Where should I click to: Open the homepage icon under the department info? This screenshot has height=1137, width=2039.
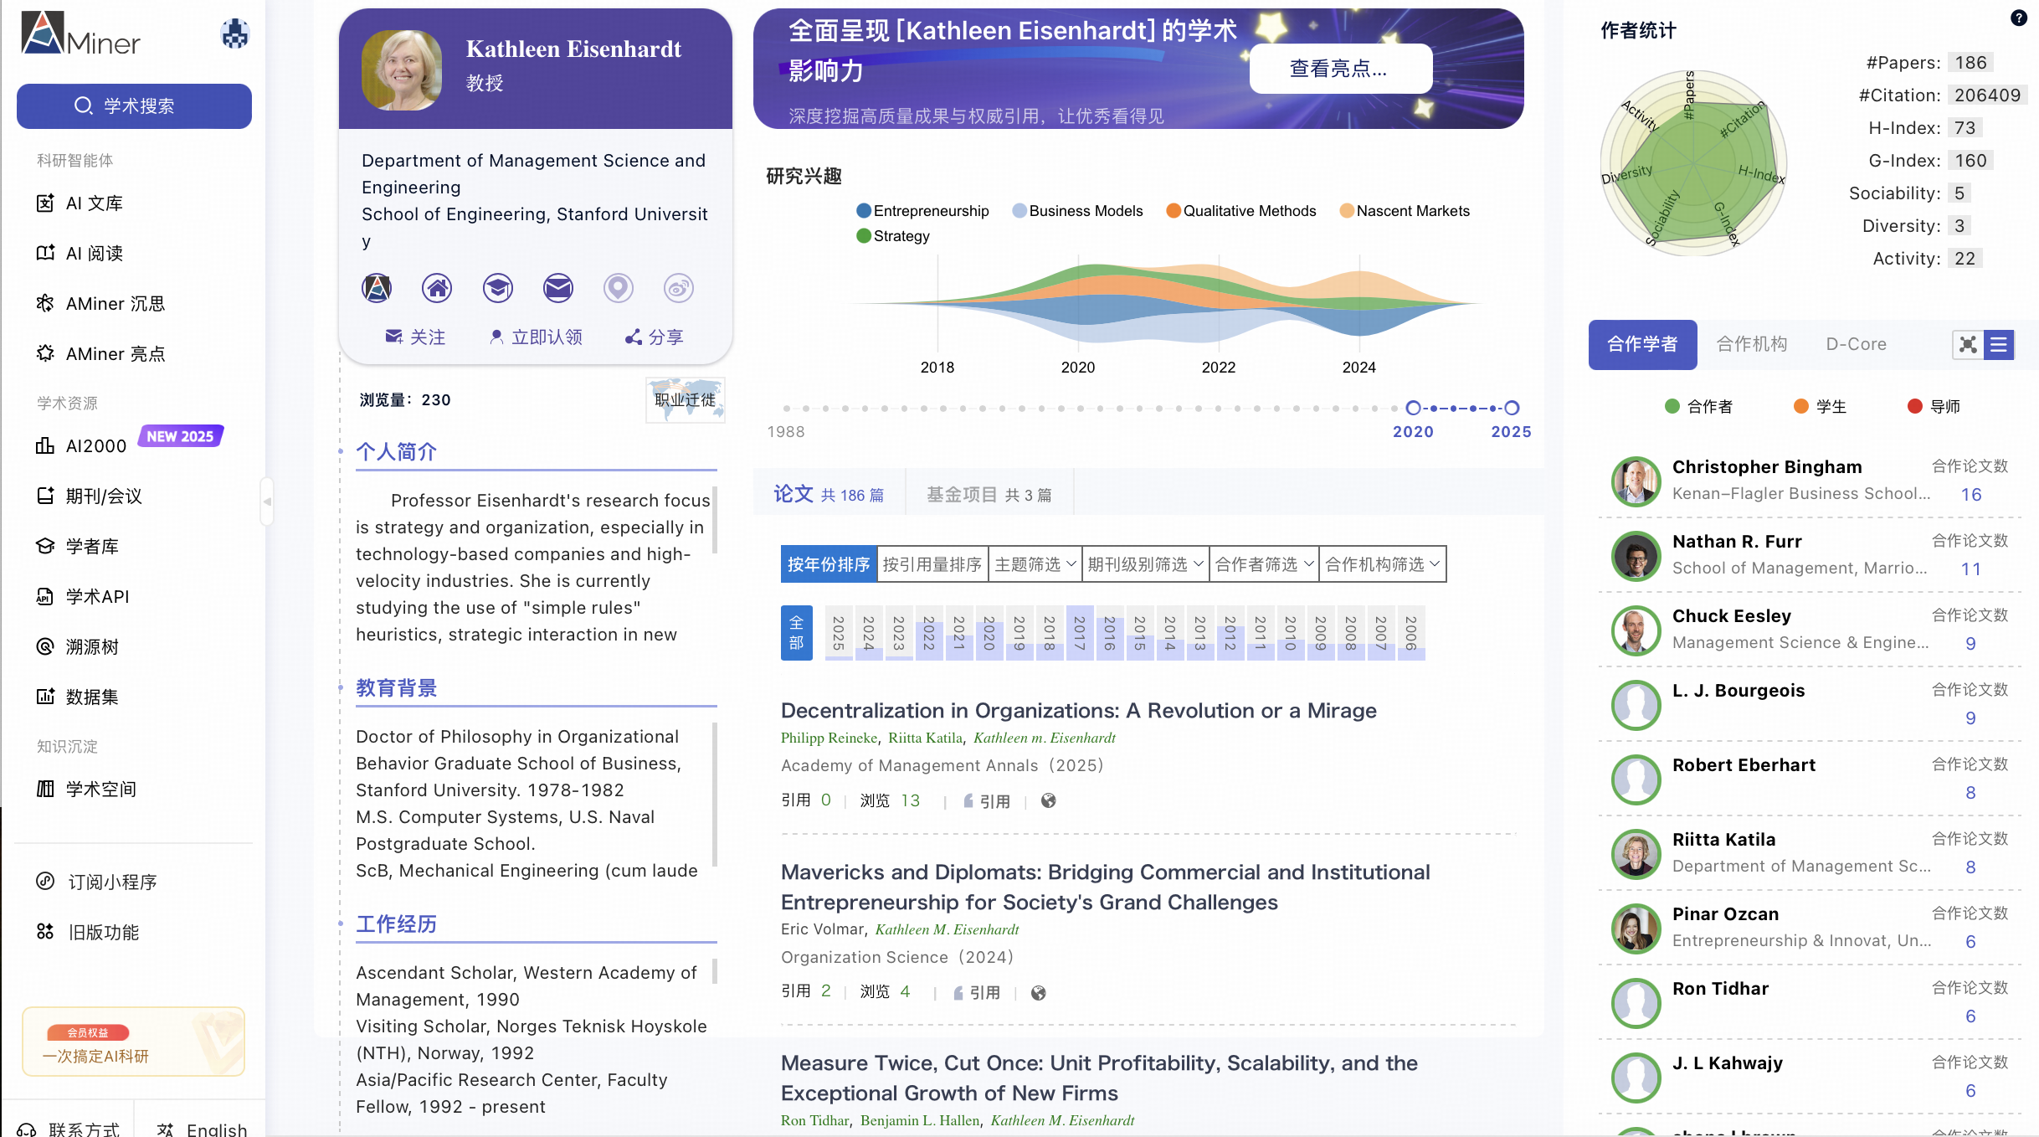pos(436,288)
